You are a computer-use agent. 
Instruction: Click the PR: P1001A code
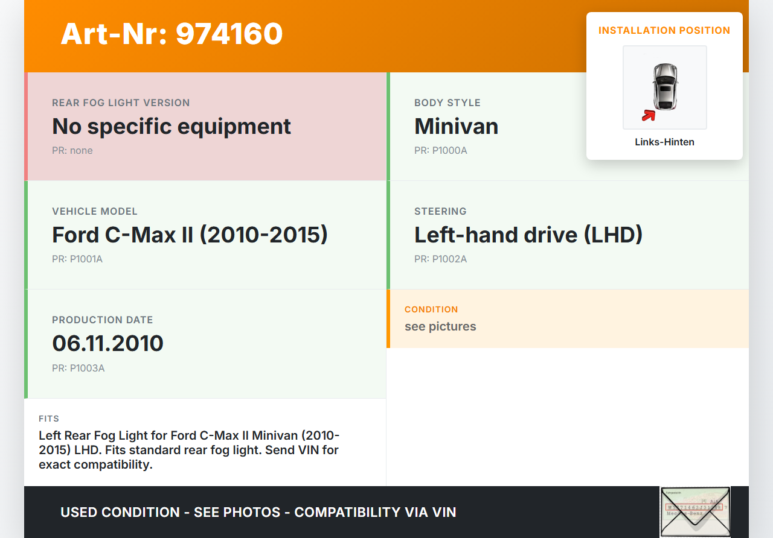[77, 259]
